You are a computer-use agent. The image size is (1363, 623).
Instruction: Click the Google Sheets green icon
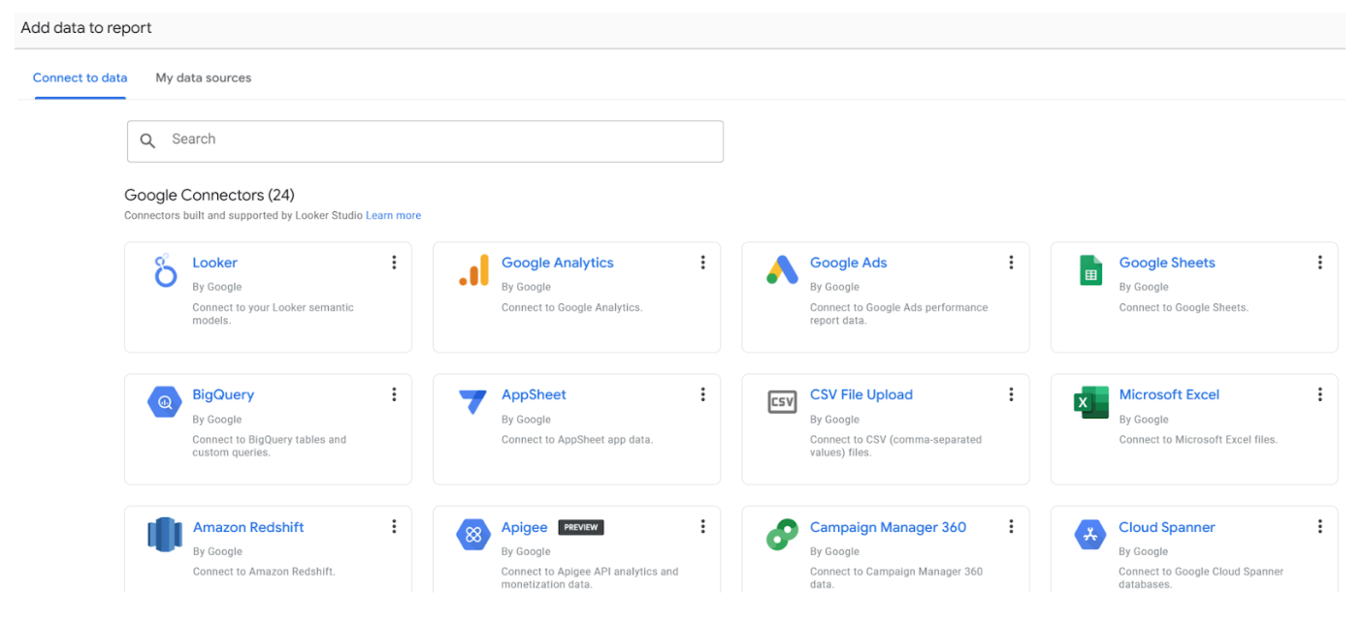click(x=1091, y=270)
